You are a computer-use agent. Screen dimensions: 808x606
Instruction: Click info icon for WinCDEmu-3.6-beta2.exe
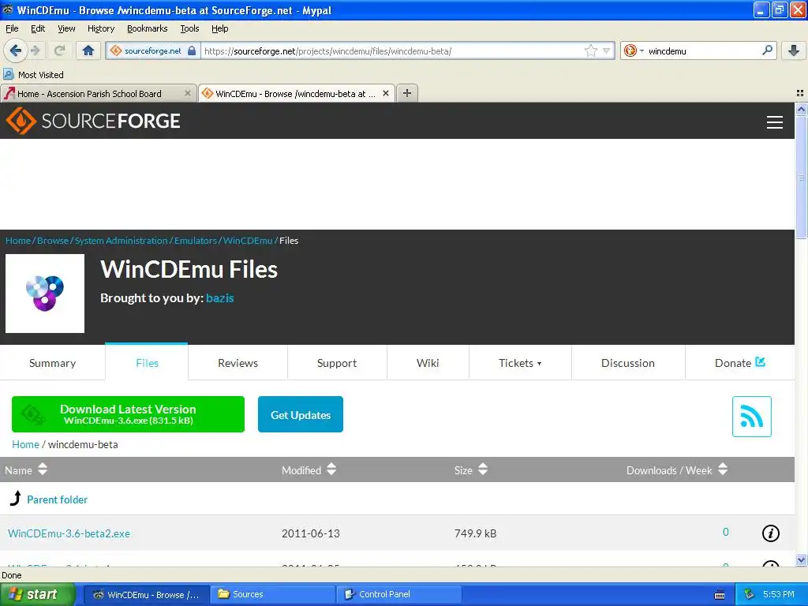770,533
